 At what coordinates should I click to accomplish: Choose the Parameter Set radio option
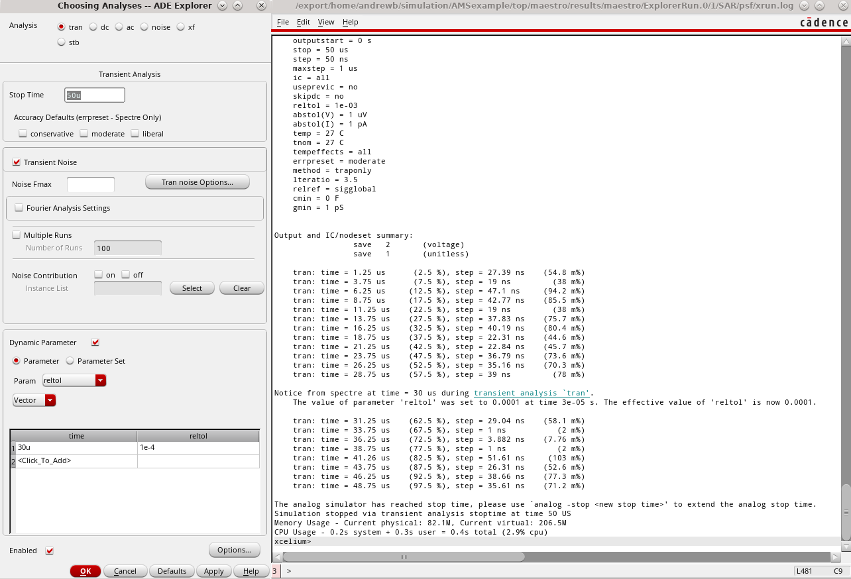(70, 361)
